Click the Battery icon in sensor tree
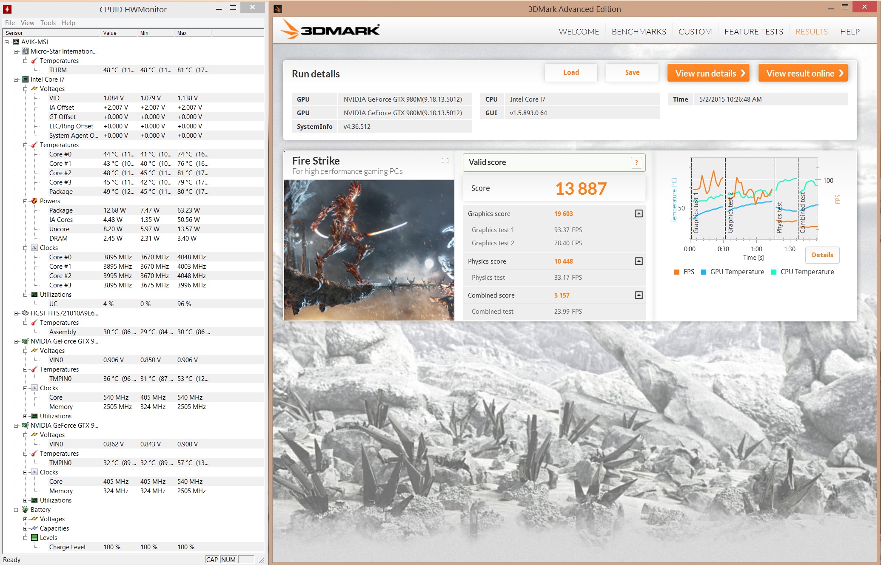This screenshot has height=565, width=881. (25, 509)
